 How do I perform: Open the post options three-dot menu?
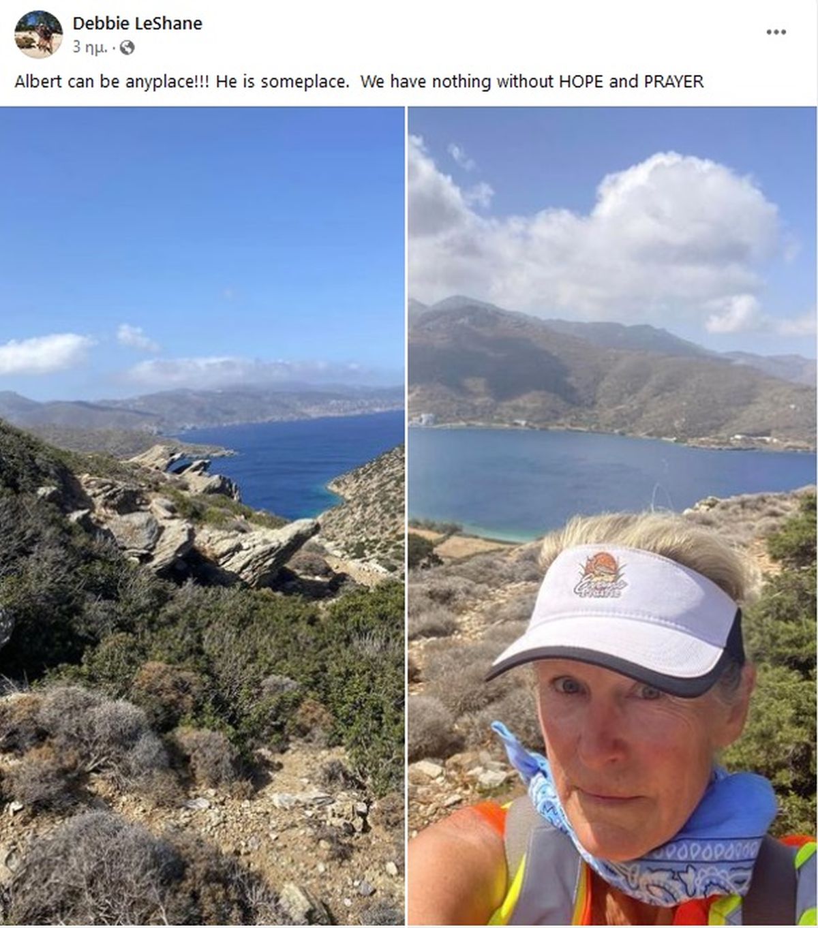click(776, 32)
